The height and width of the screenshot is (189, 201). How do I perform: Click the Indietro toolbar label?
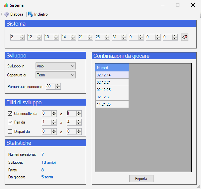click(x=41, y=14)
